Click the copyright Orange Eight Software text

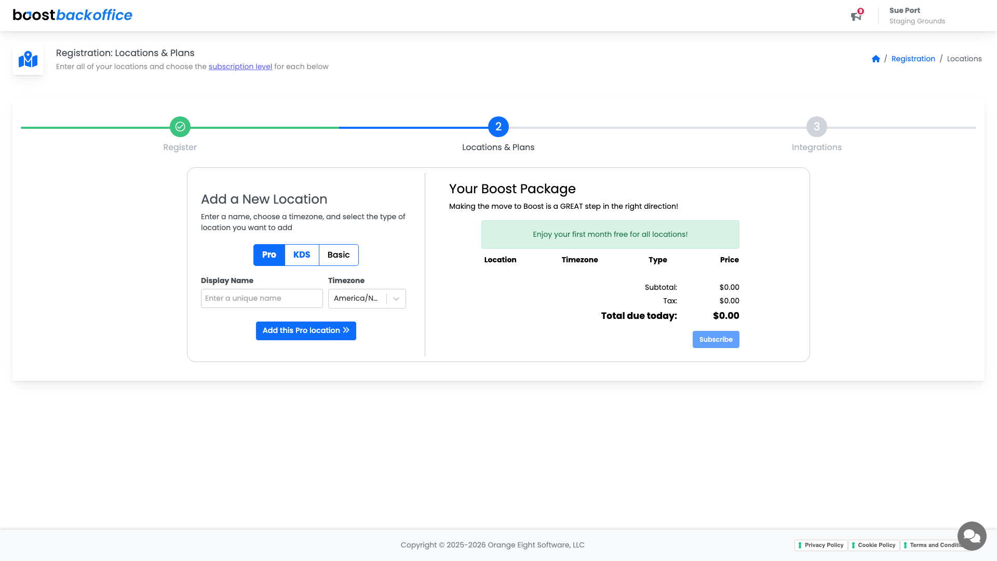pyautogui.click(x=492, y=545)
